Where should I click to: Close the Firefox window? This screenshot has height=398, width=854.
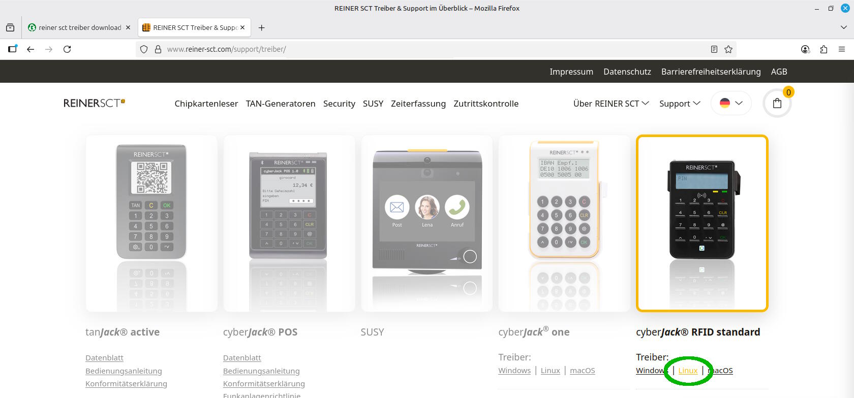[845, 8]
